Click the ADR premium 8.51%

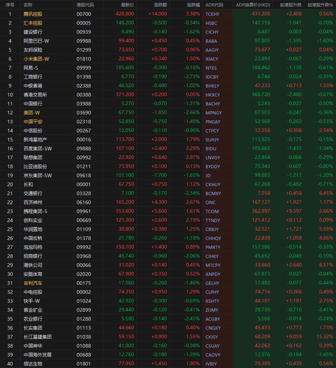tap(326, 265)
